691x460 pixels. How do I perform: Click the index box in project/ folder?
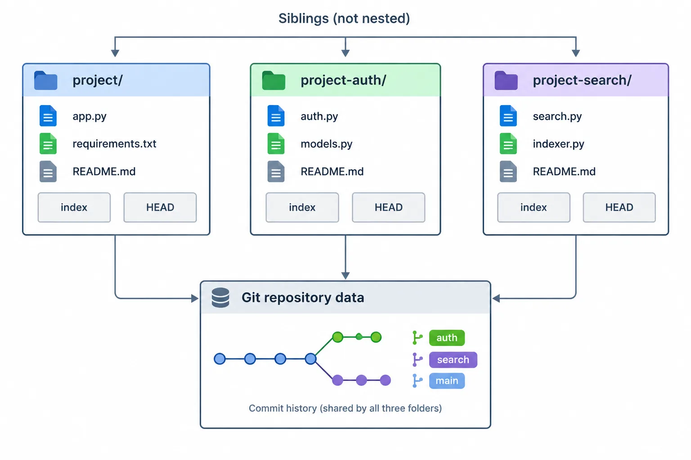74,208
